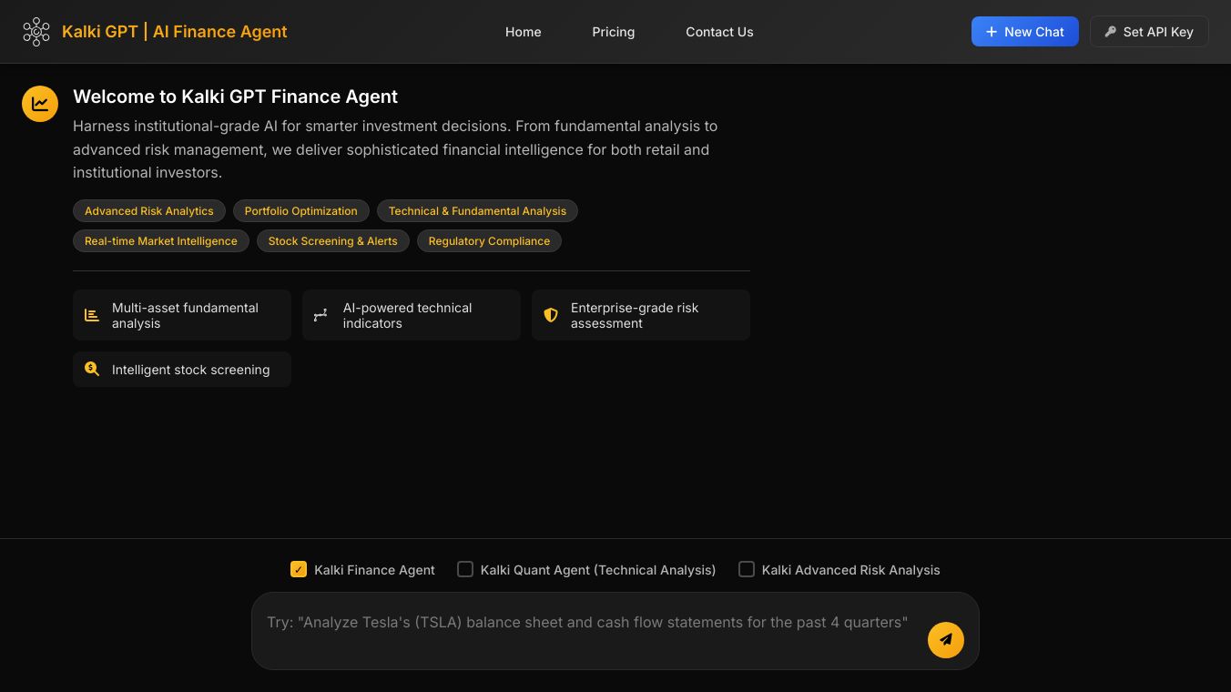Viewport: 1231px width, 692px height.
Task: Click the key icon in Set API Key
Action: click(1110, 32)
